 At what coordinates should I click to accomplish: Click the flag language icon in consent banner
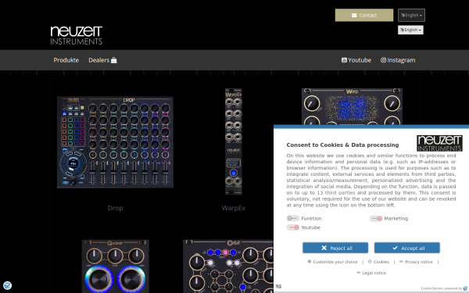pyautogui.click(x=278, y=286)
